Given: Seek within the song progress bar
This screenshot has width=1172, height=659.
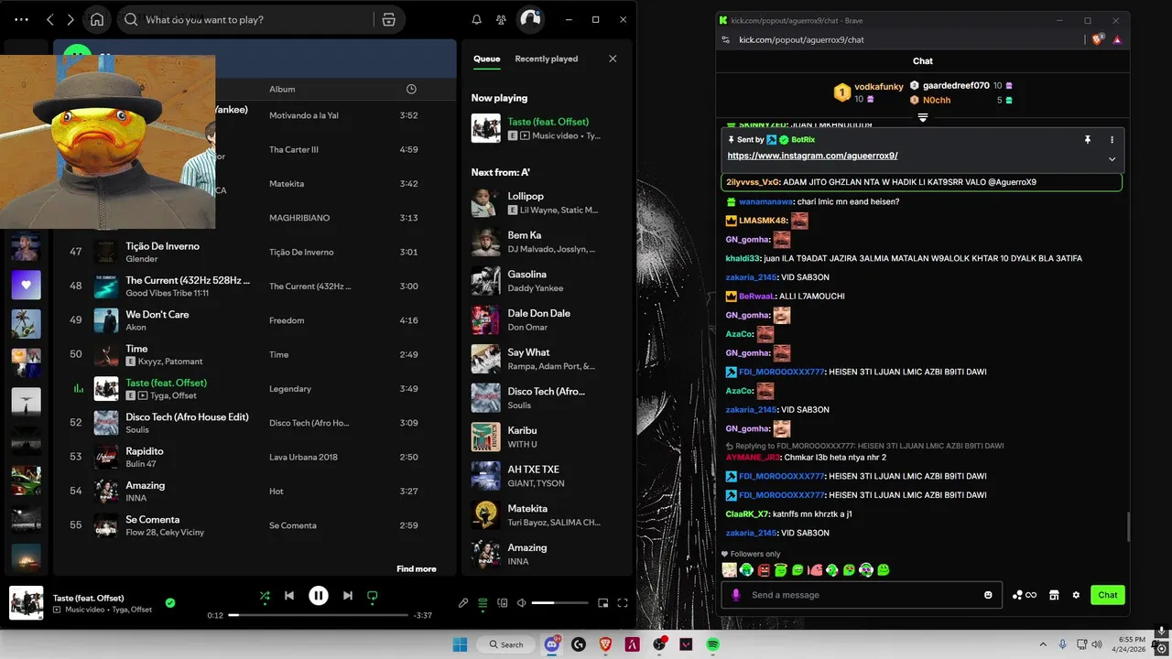Looking at the screenshot, I should tap(319, 615).
